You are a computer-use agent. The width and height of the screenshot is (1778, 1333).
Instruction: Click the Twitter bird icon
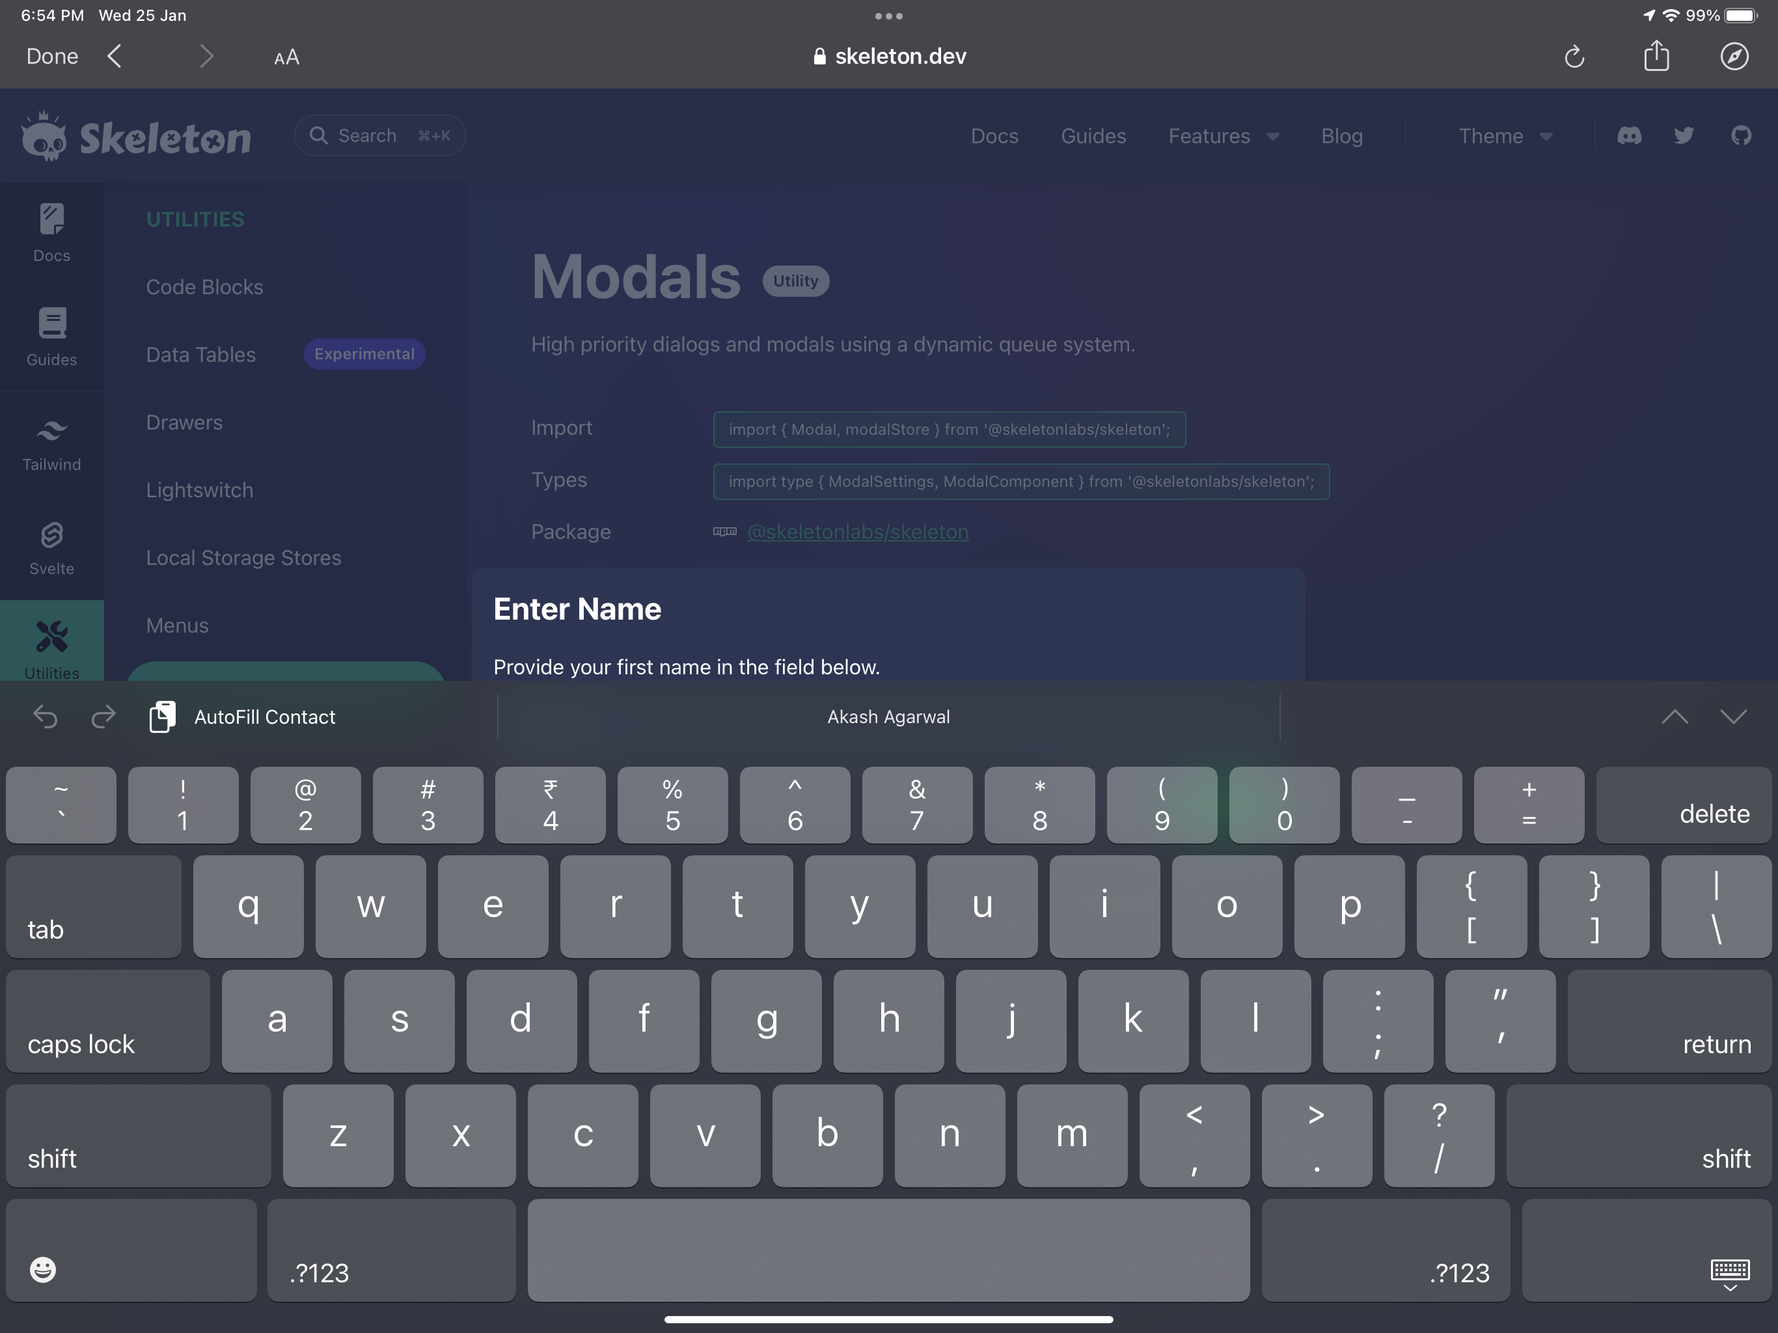[1683, 135]
